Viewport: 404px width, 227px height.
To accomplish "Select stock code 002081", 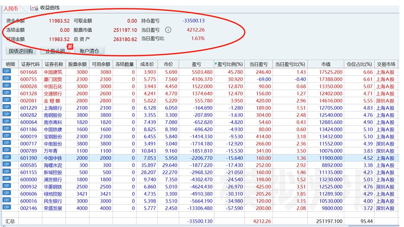I will (x=29, y=101).
